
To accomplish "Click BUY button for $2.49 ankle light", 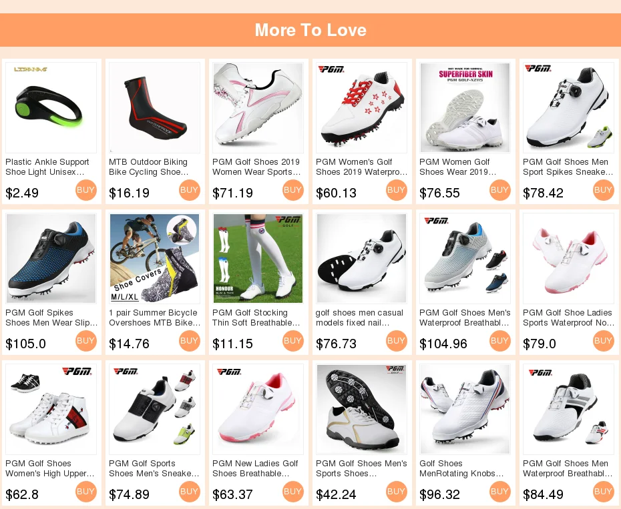I will (x=86, y=190).
